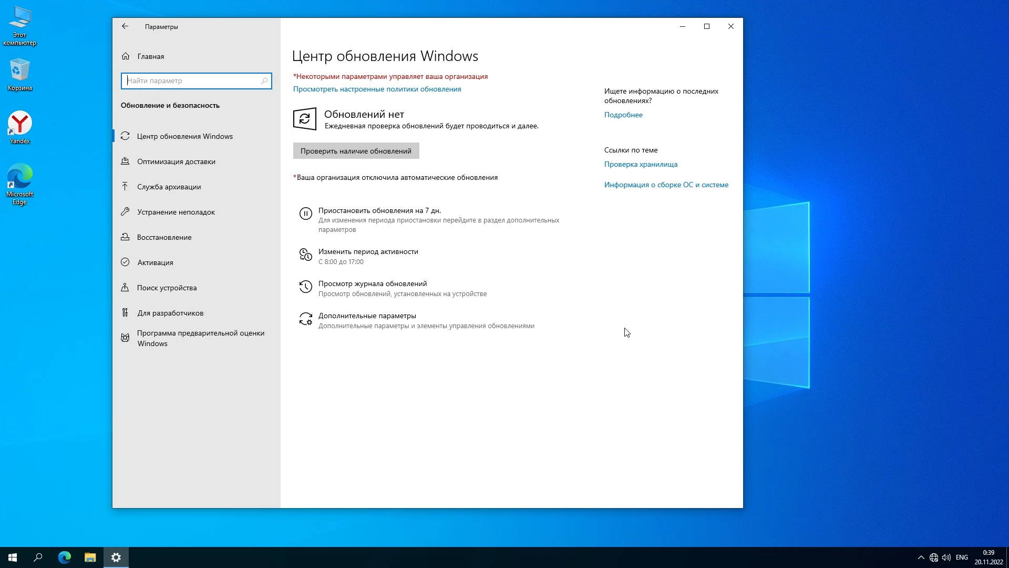This screenshot has width=1009, height=568.
Task: Click the advanced options gear-sync icon
Action: (x=305, y=319)
